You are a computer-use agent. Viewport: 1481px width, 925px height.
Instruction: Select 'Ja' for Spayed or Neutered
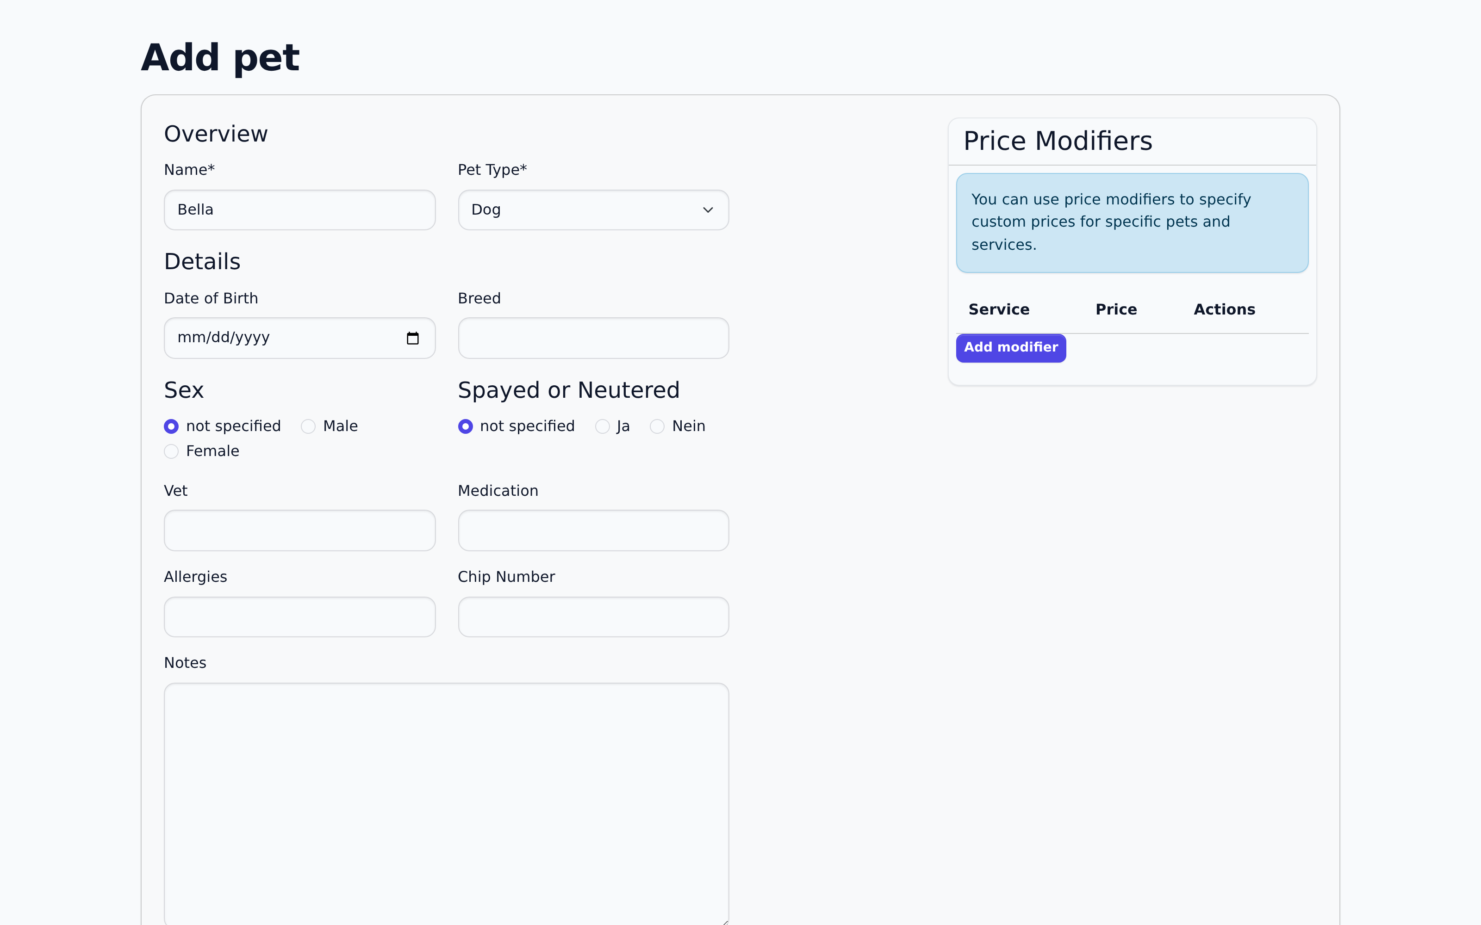602,426
